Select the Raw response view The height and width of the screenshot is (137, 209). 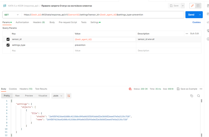click(18, 96)
